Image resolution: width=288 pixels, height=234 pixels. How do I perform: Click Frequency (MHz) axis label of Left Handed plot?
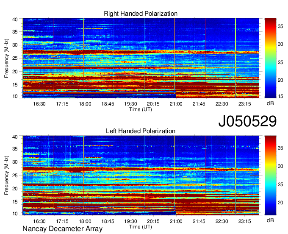click(x=6, y=175)
